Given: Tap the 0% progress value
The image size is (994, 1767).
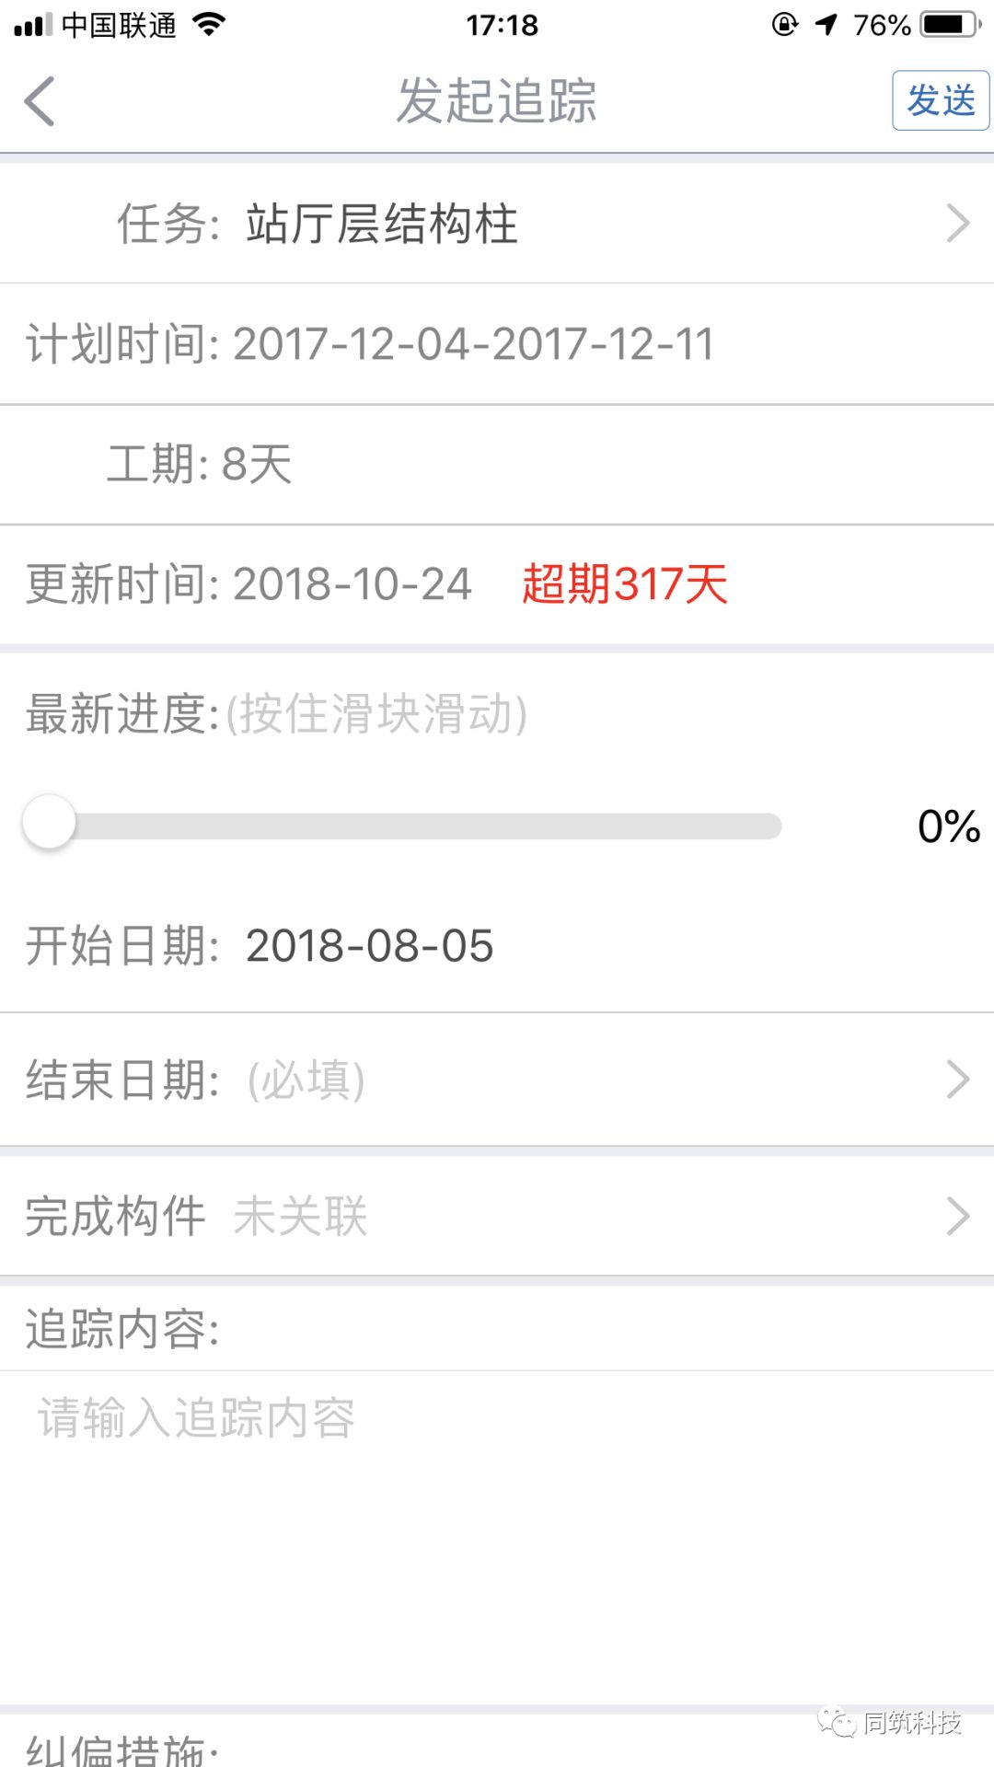Looking at the screenshot, I should point(949,826).
